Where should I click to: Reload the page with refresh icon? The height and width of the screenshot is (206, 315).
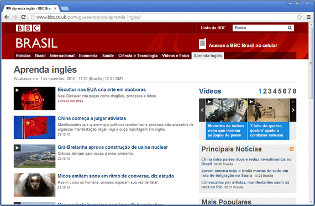[x=23, y=17]
